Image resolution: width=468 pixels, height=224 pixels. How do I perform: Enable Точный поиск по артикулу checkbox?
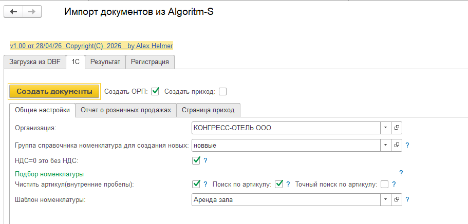coord(385,185)
